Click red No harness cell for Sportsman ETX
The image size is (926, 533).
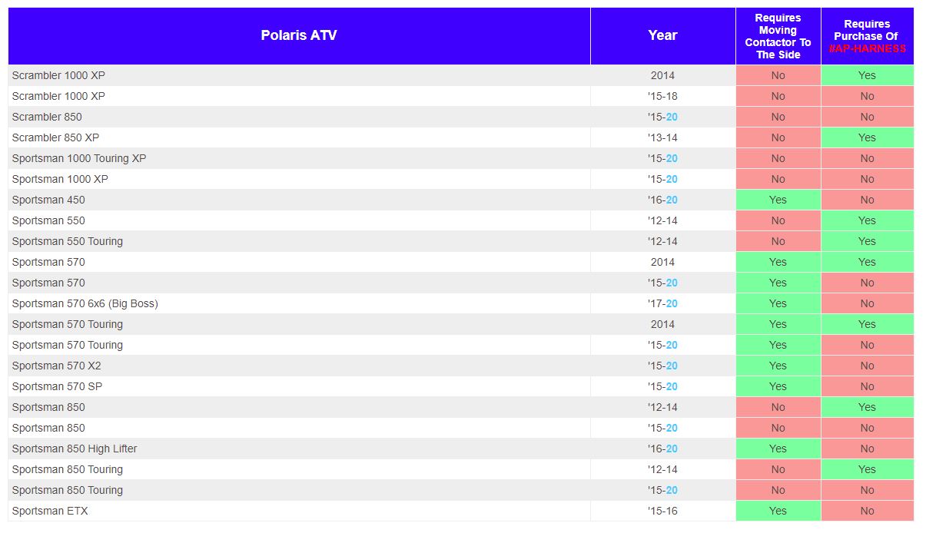pyautogui.click(x=867, y=511)
